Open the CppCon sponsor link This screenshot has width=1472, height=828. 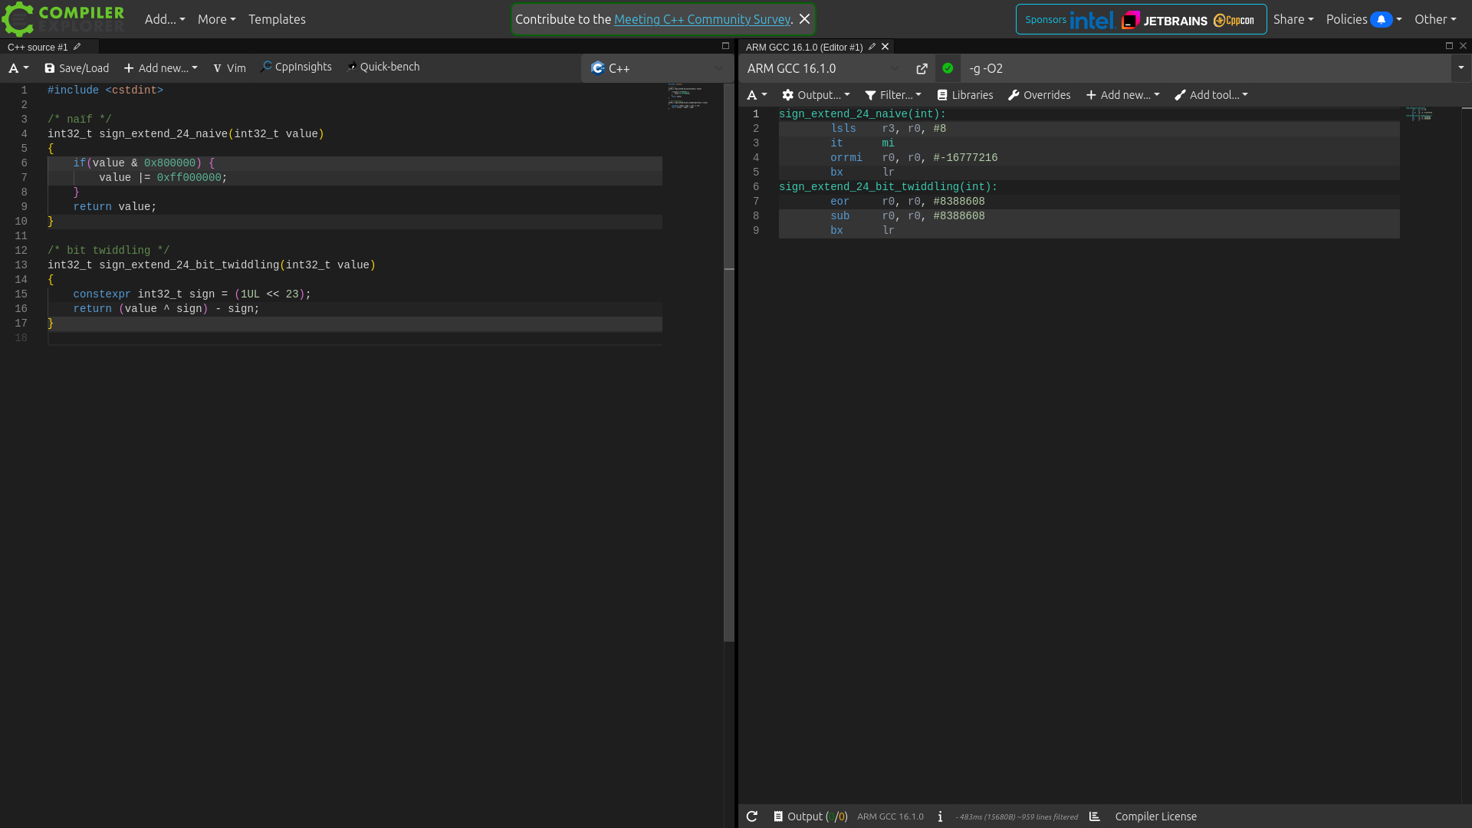coord(1234,20)
